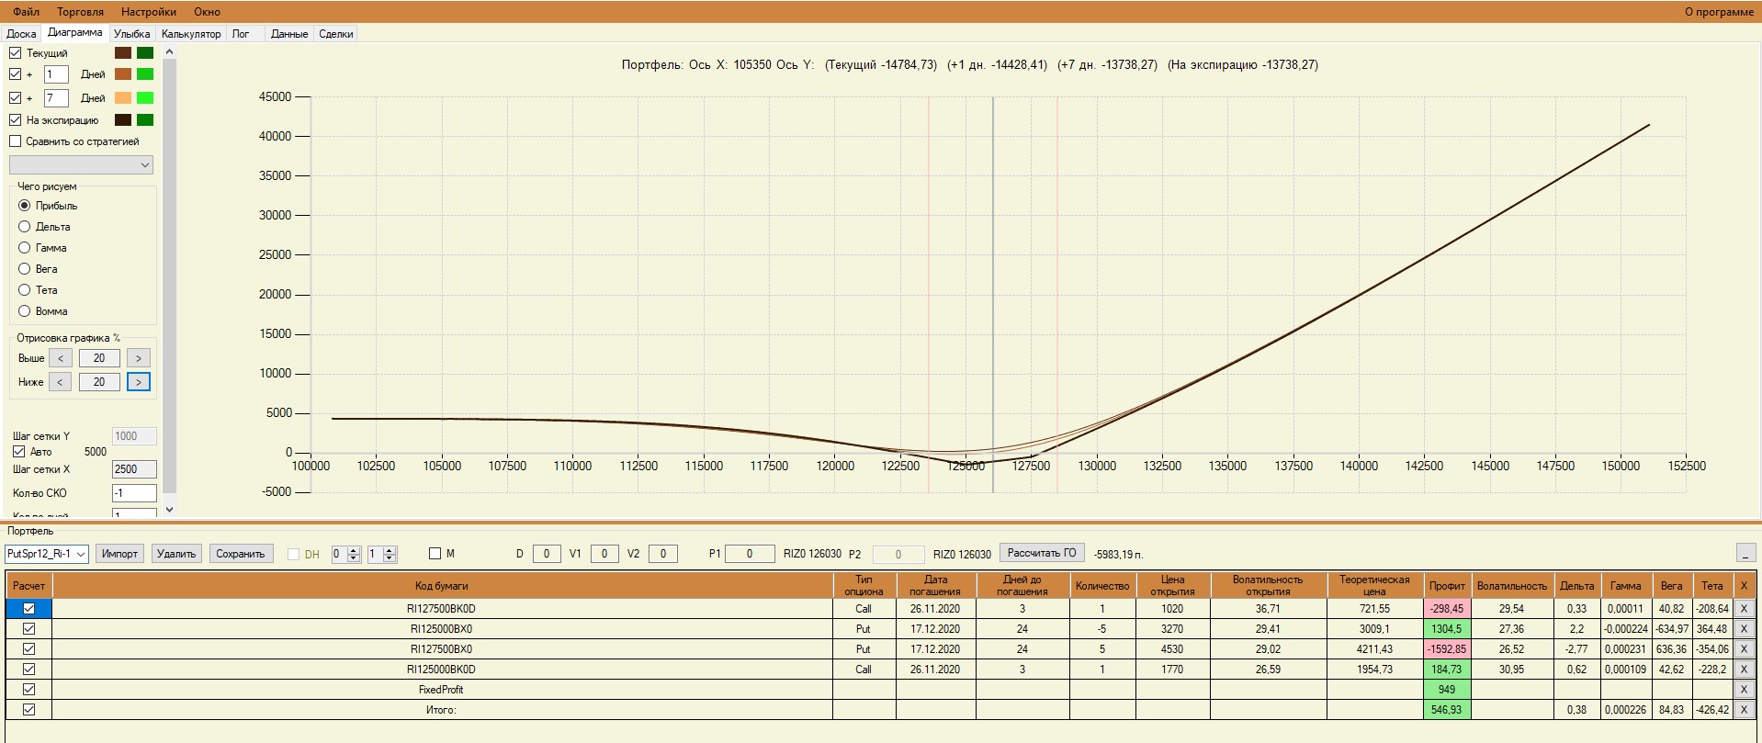This screenshot has height=743, width=1762.
Task: Click the spinner arrows next to the DH value 0
Action: pyautogui.click(x=354, y=554)
